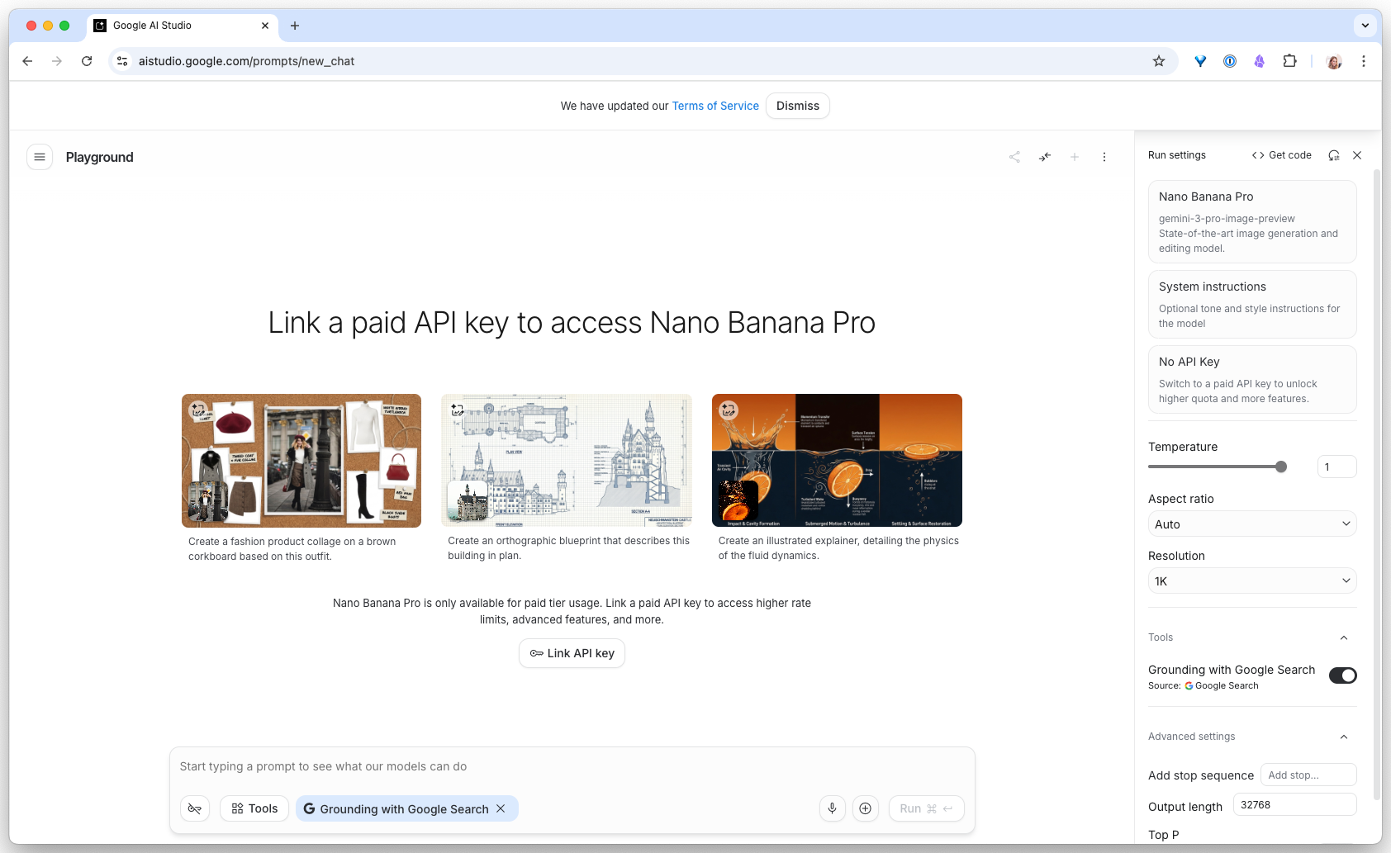The height and width of the screenshot is (853, 1391).
Task: Click the Get code button
Action: [x=1281, y=155]
